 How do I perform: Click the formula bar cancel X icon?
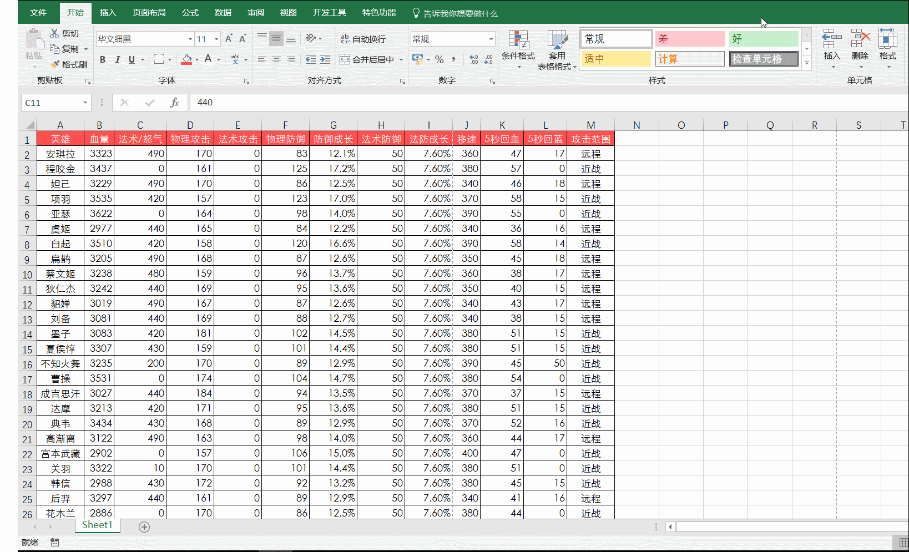[x=124, y=103]
